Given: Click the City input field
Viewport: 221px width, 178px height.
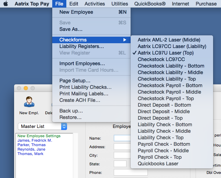Looking at the screenshot, I should tap(122, 155).
